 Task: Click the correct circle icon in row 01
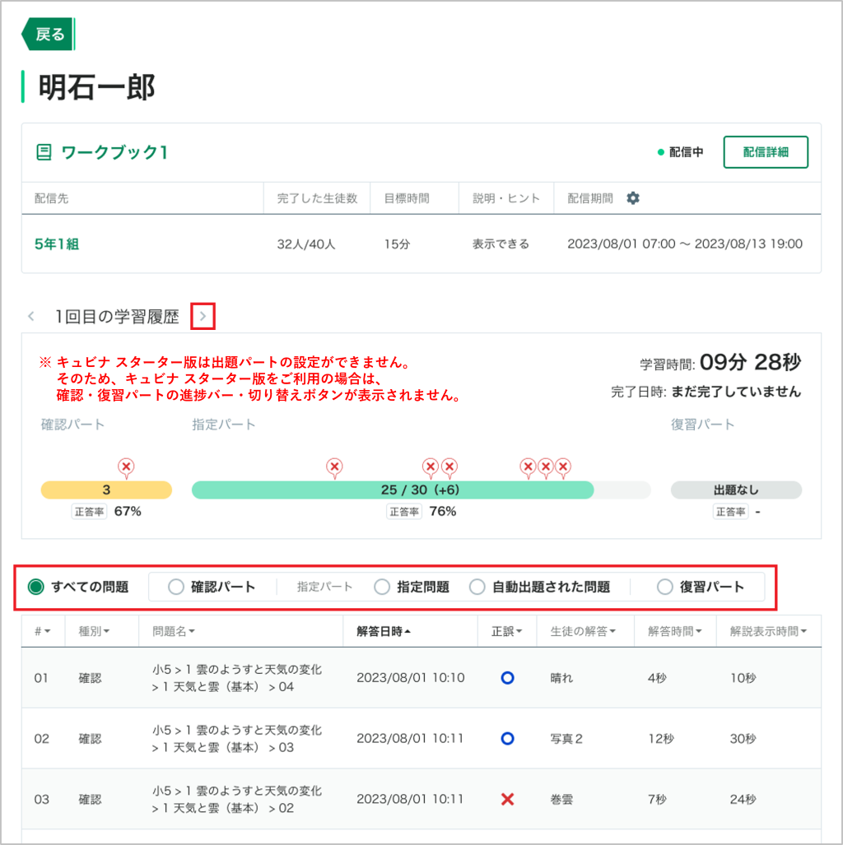[x=507, y=678]
